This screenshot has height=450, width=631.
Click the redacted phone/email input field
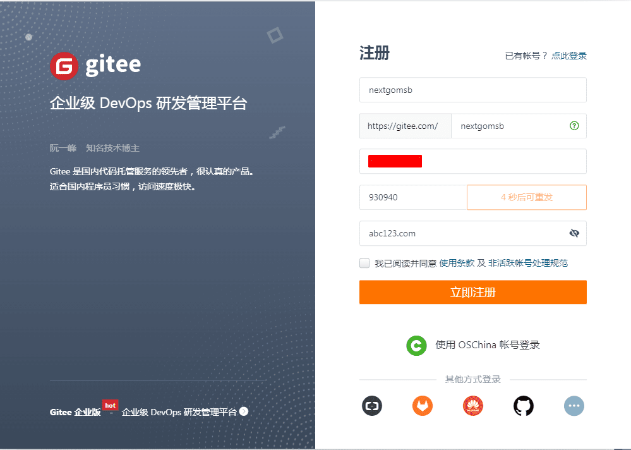pos(473,161)
